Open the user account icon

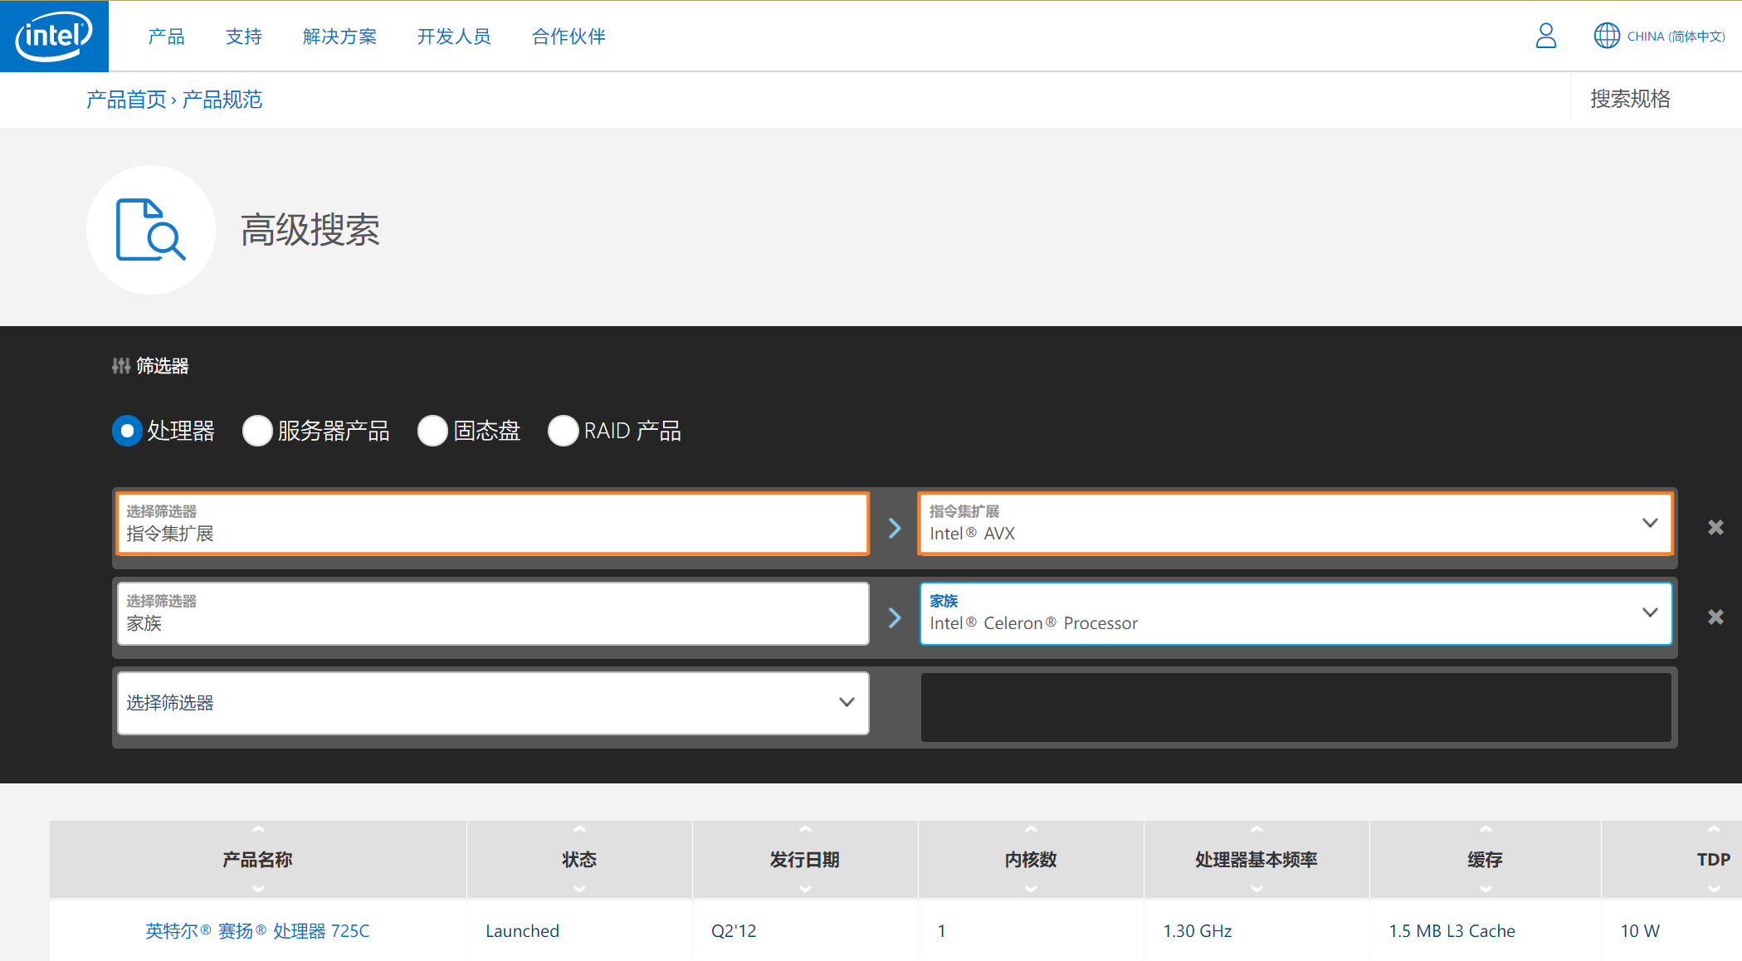[x=1545, y=36]
